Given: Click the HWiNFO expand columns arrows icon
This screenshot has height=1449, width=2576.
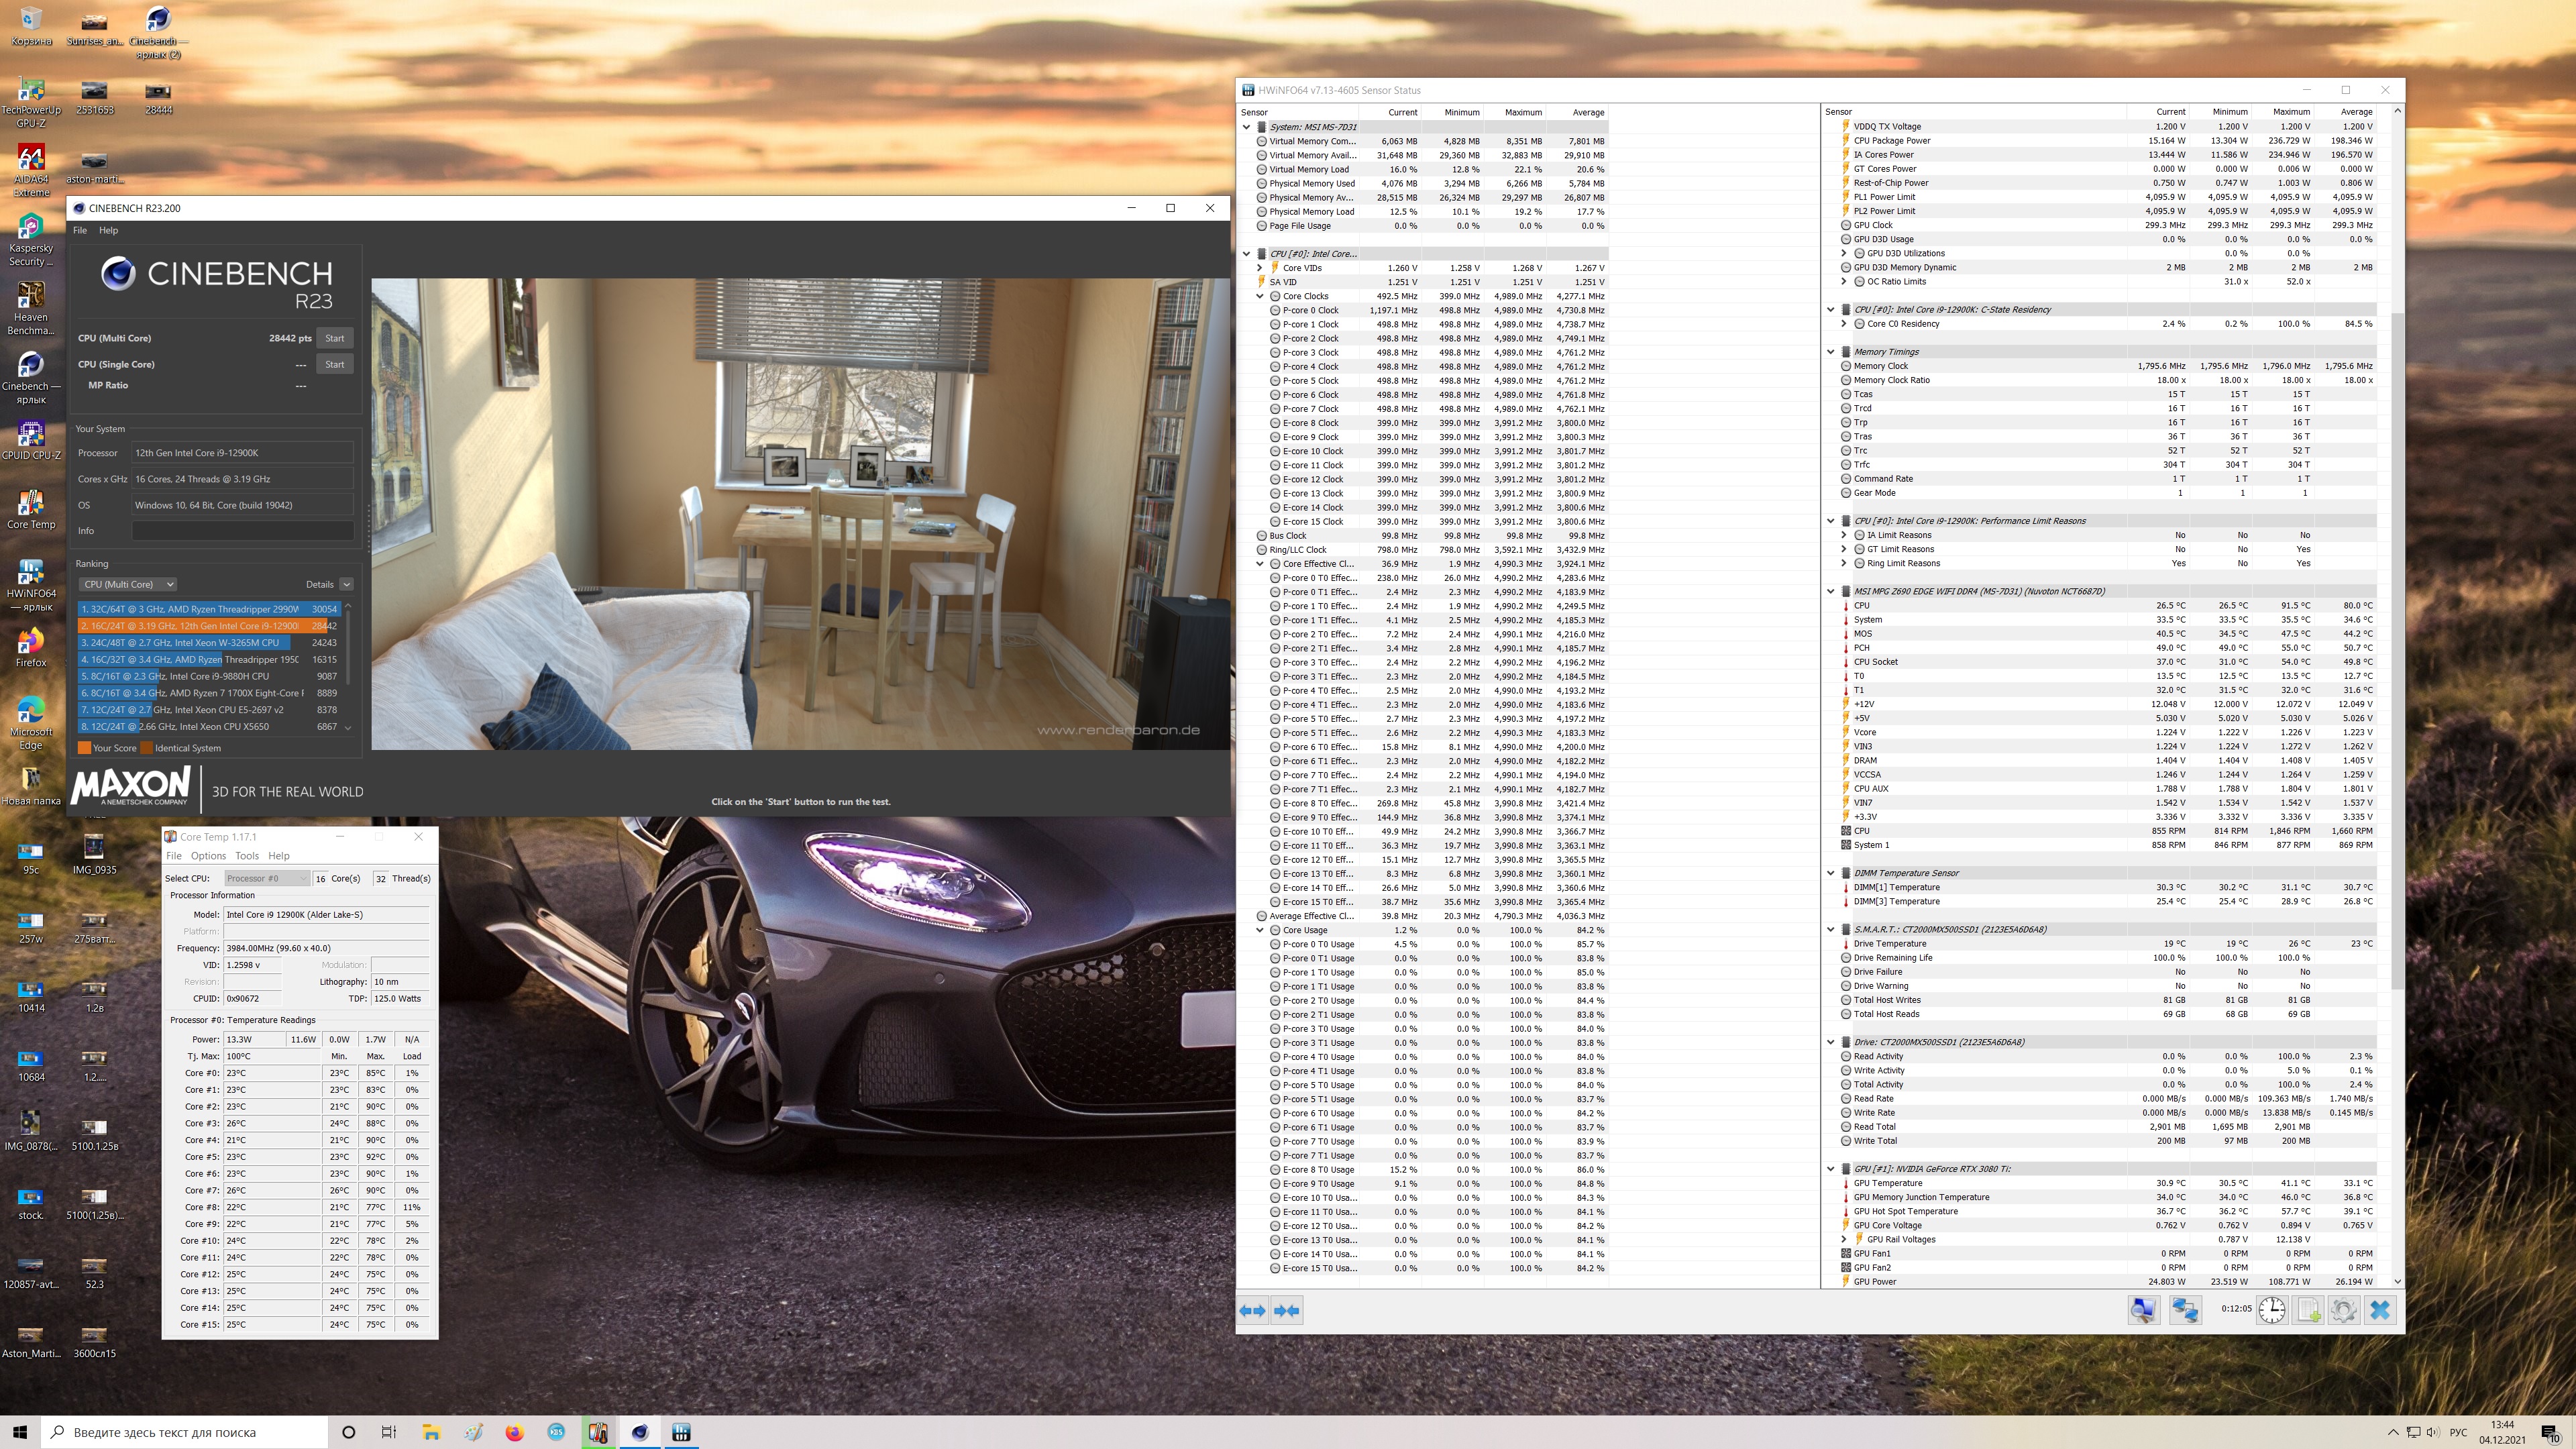Looking at the screenshot, I should click(x=1252, y=1310).
